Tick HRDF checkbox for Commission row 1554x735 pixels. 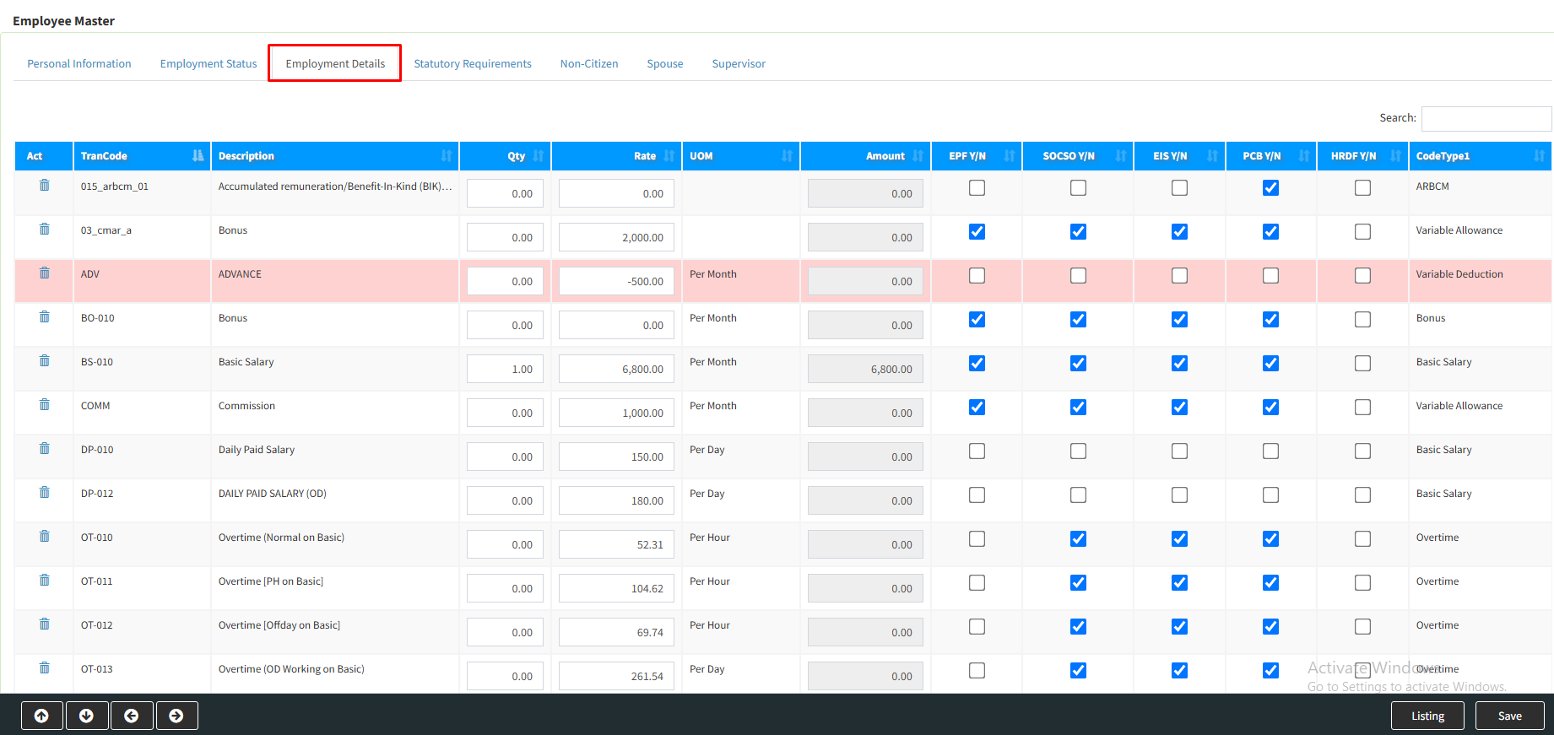[x=1362, y=408]
